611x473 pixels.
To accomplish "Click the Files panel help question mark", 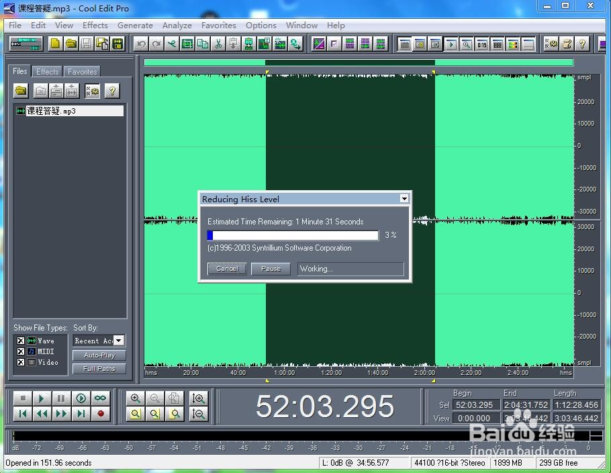I will pyautogui.click(x=112, y=91).
